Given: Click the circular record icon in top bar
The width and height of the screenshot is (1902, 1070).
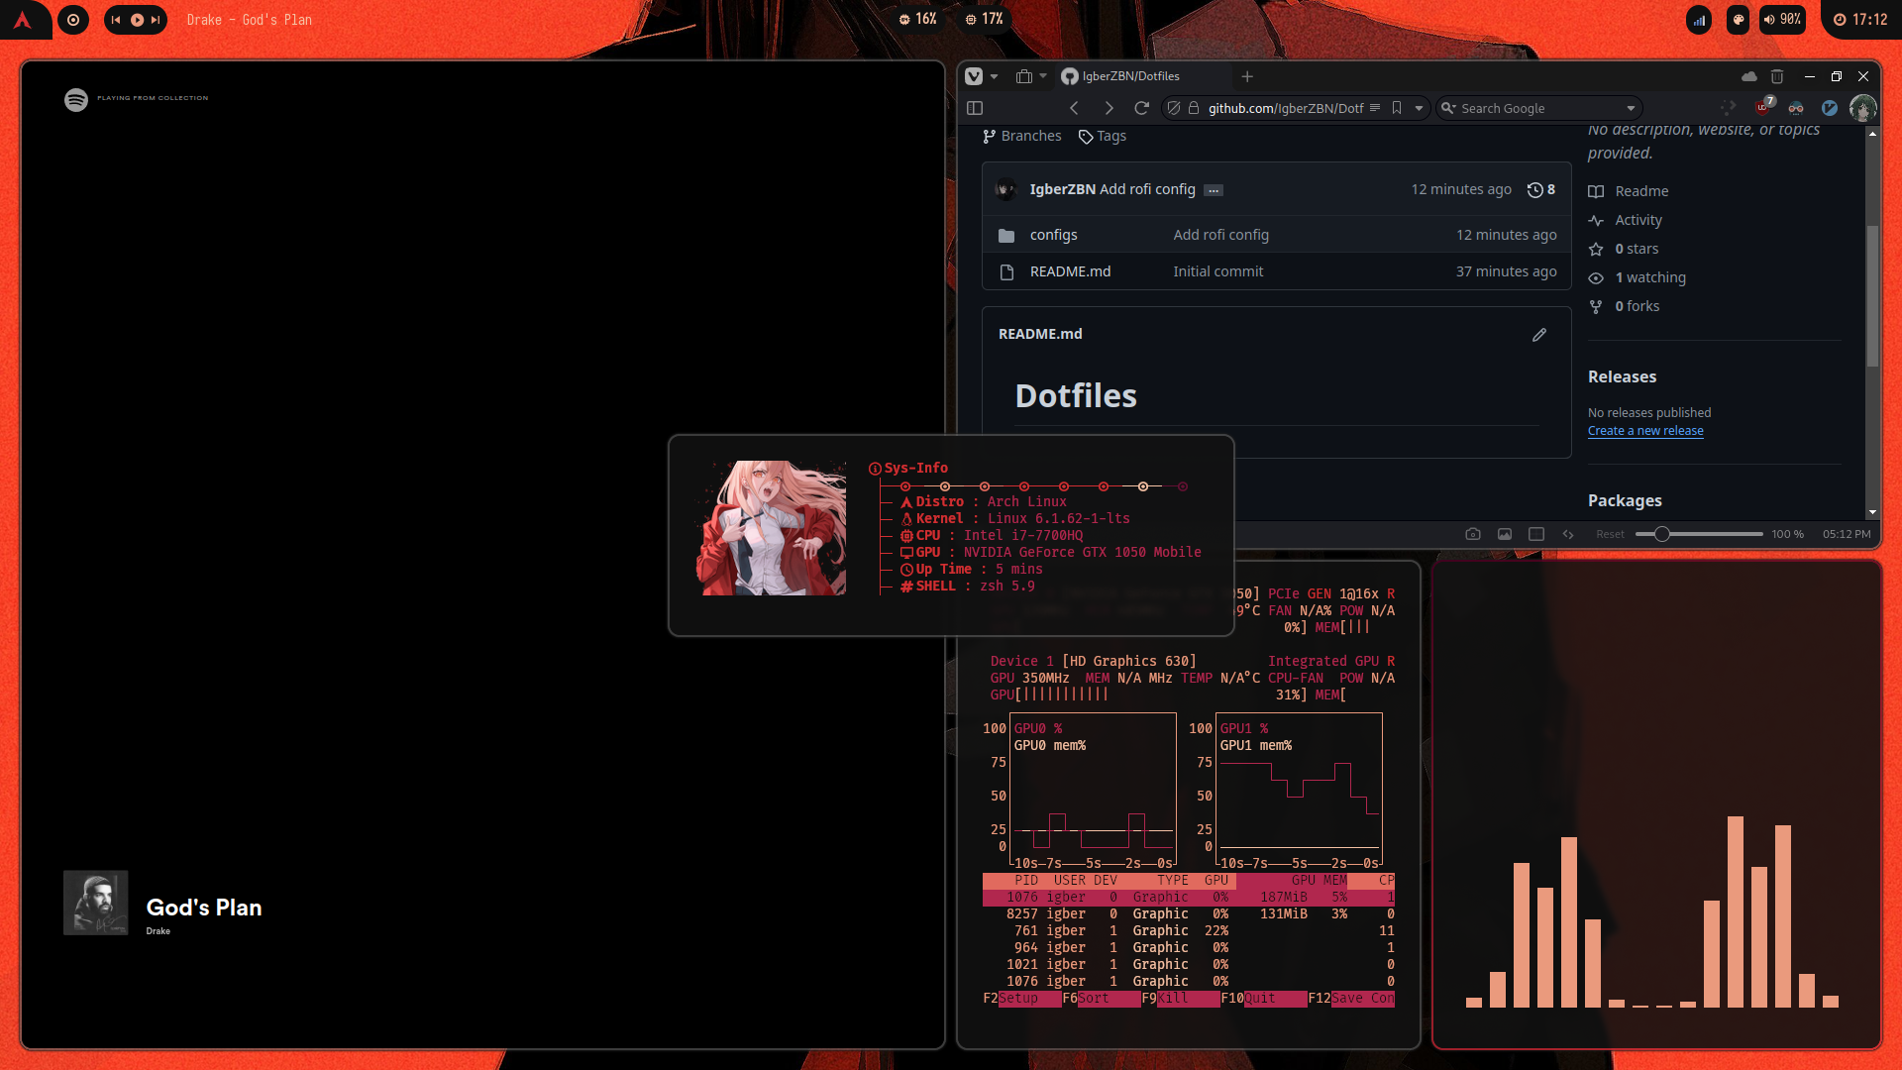Looking at the screenshot, I should pos(72,20).
